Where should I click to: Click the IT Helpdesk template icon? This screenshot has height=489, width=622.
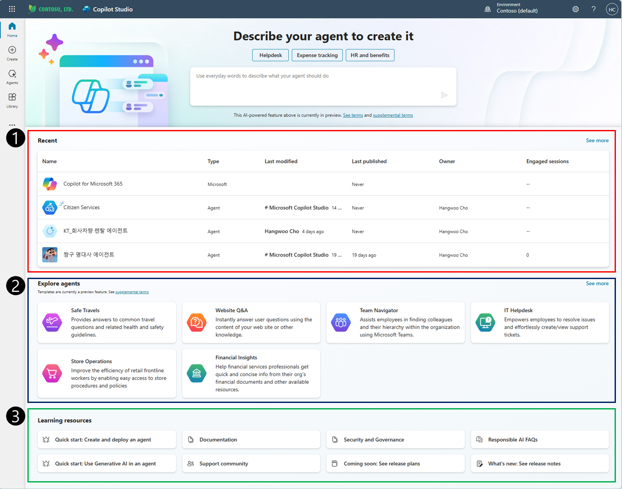tap(485, 323)
